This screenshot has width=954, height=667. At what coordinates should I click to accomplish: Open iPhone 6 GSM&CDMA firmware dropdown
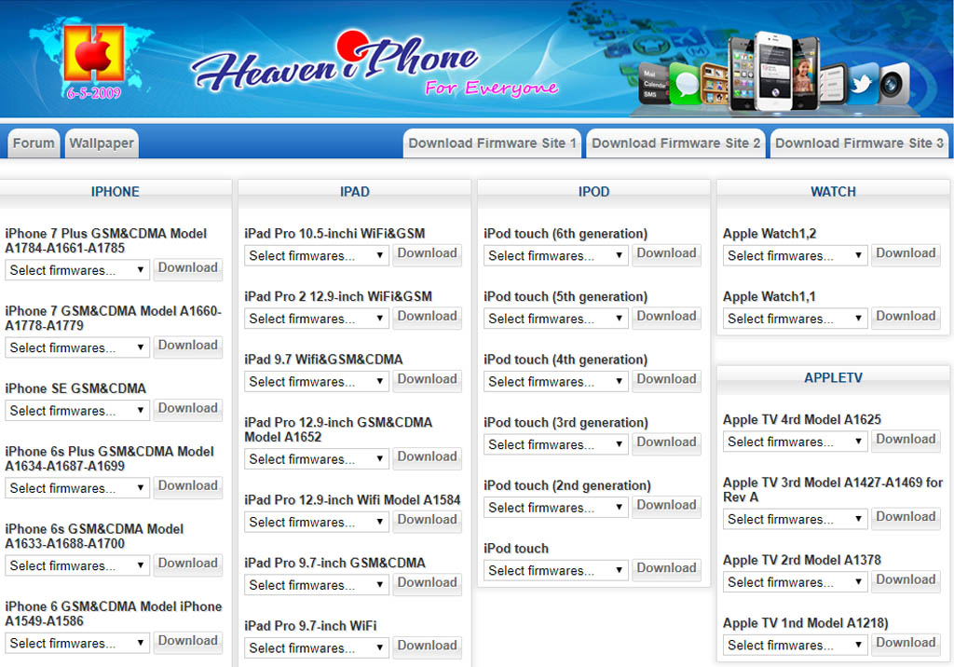point(77,644)
